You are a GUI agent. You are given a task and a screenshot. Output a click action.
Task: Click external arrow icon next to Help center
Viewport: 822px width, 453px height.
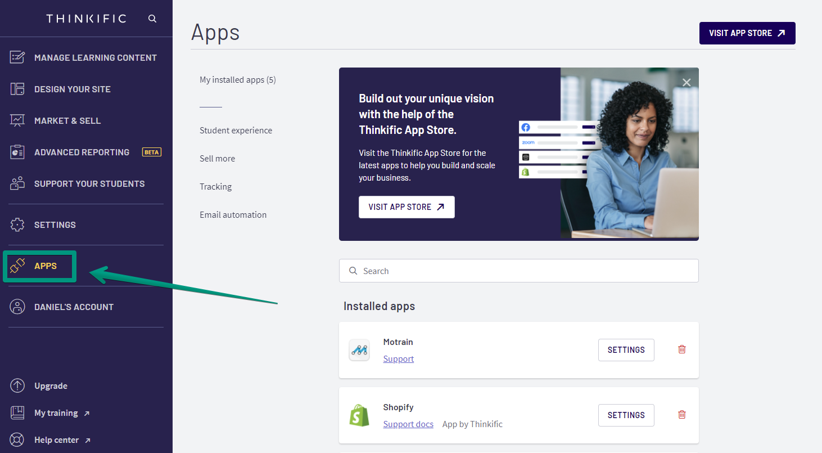click(88, 441)
